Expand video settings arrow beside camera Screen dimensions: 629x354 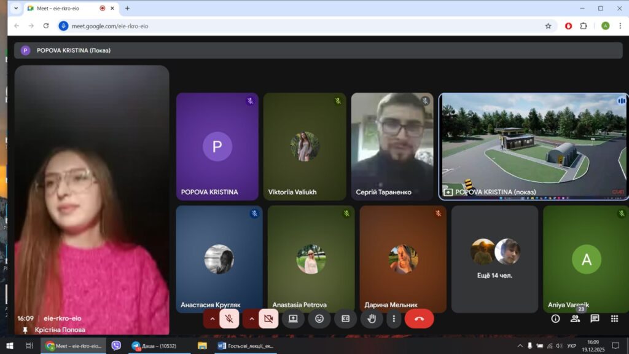[x=251, y=318]
